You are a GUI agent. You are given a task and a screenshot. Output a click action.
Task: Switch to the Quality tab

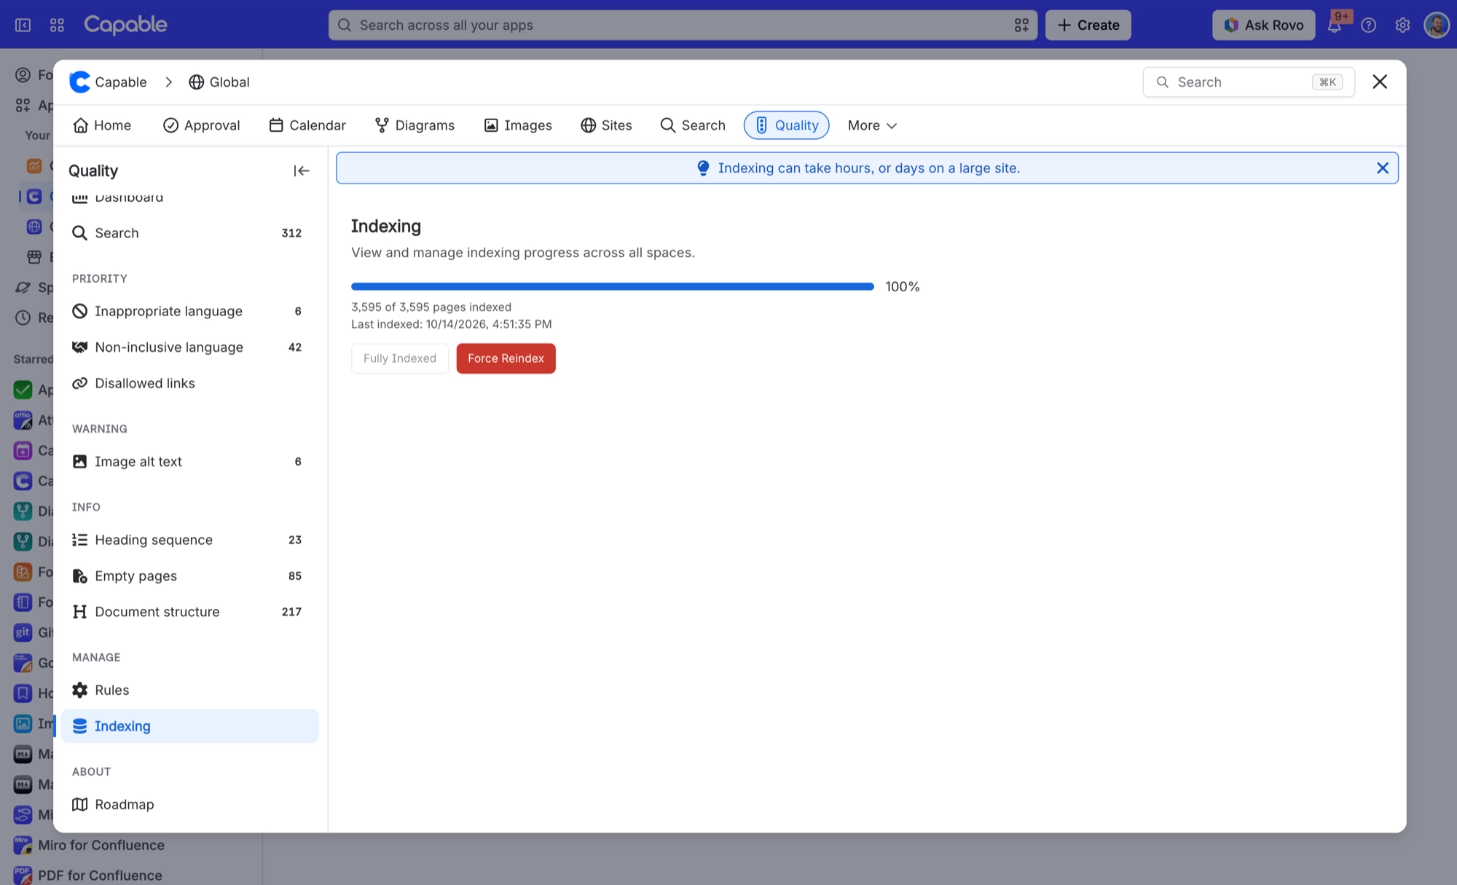786,125
